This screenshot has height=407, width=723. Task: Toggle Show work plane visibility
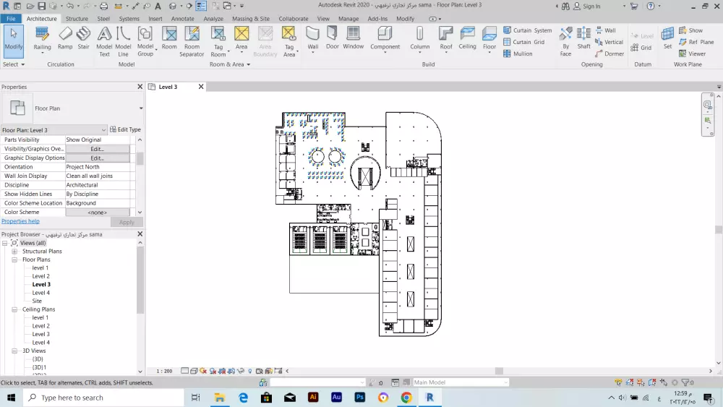(690, 30)
